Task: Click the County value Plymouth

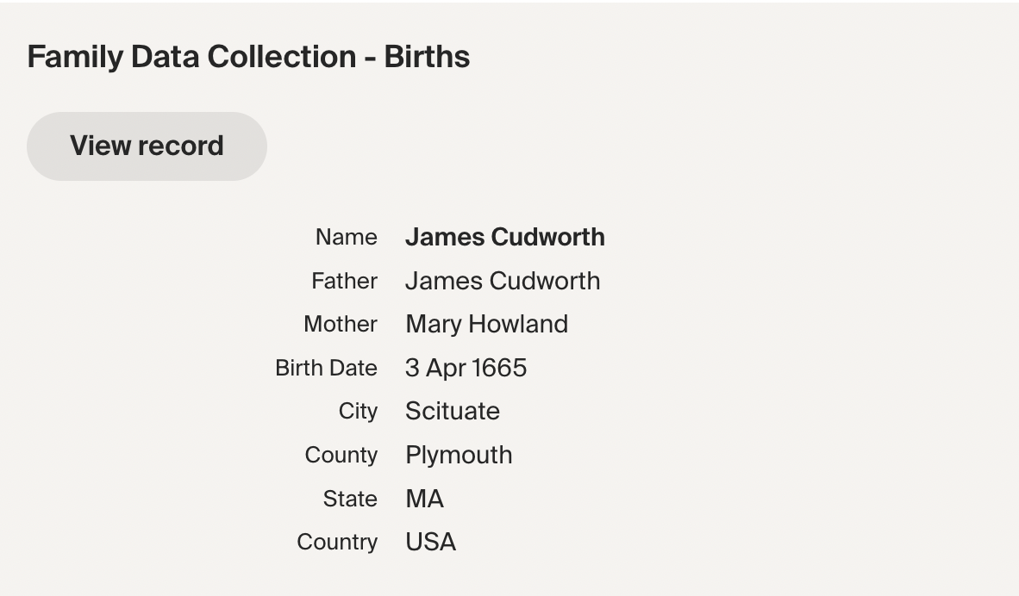Action: 459,455
